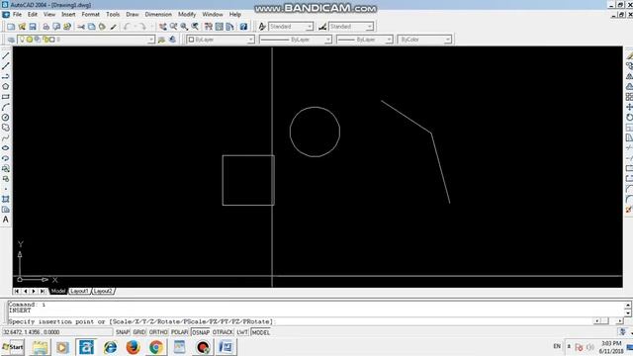The image size is (633, 356).
Task: Select the Arc draw tool
Action: (x=6, y=107)
